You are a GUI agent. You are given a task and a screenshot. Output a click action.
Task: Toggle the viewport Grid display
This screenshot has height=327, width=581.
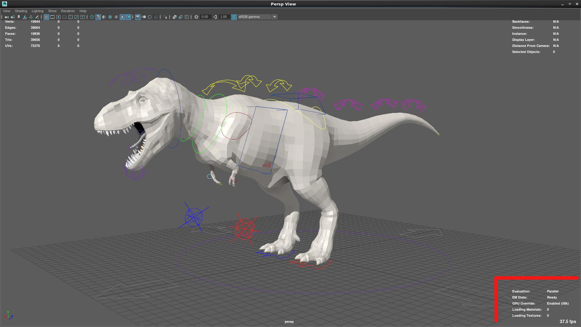pyautogui.click(x=46, y=17)
